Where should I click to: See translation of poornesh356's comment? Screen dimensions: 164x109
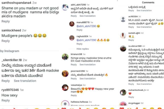(88, 78)
